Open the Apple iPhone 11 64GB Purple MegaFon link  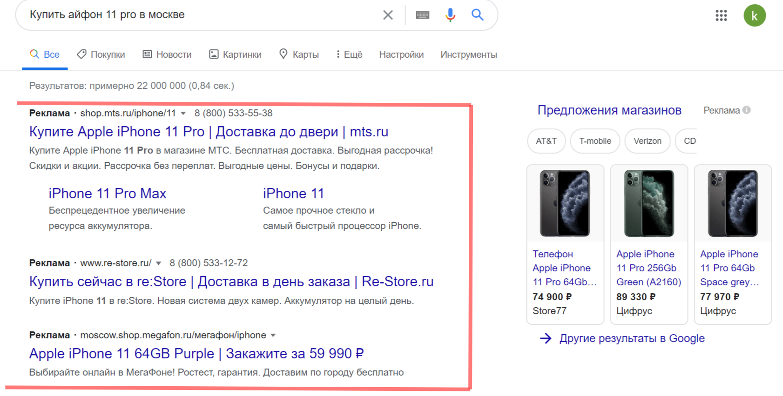pyautogui.click(x=196, y=354)
